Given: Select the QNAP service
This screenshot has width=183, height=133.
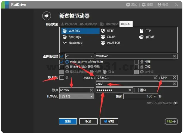Looking at the screenshot, I should [x=108, y=37].
